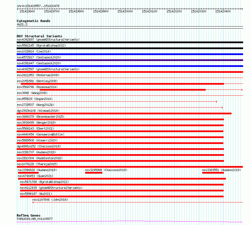Select nsv3245968 (Chaisson2019) label

(106, 170)
